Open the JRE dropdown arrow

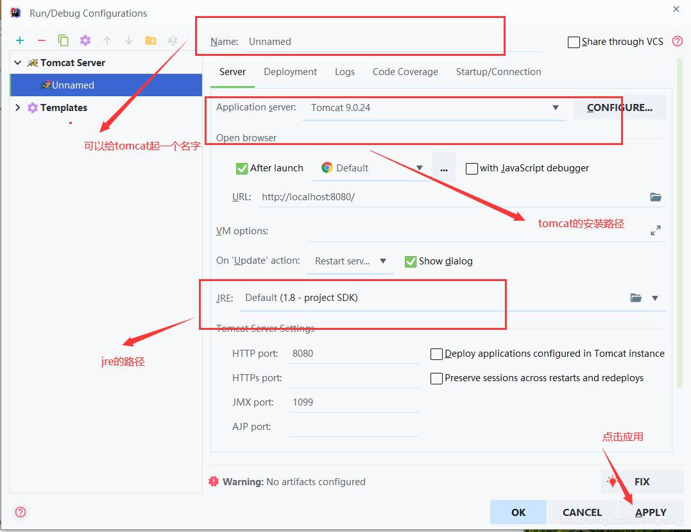(655, 298)
